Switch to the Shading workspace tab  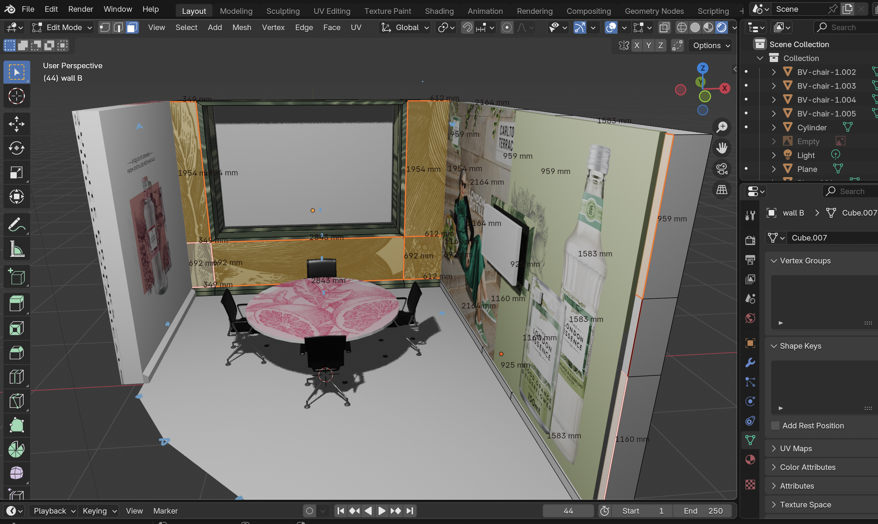439,11
